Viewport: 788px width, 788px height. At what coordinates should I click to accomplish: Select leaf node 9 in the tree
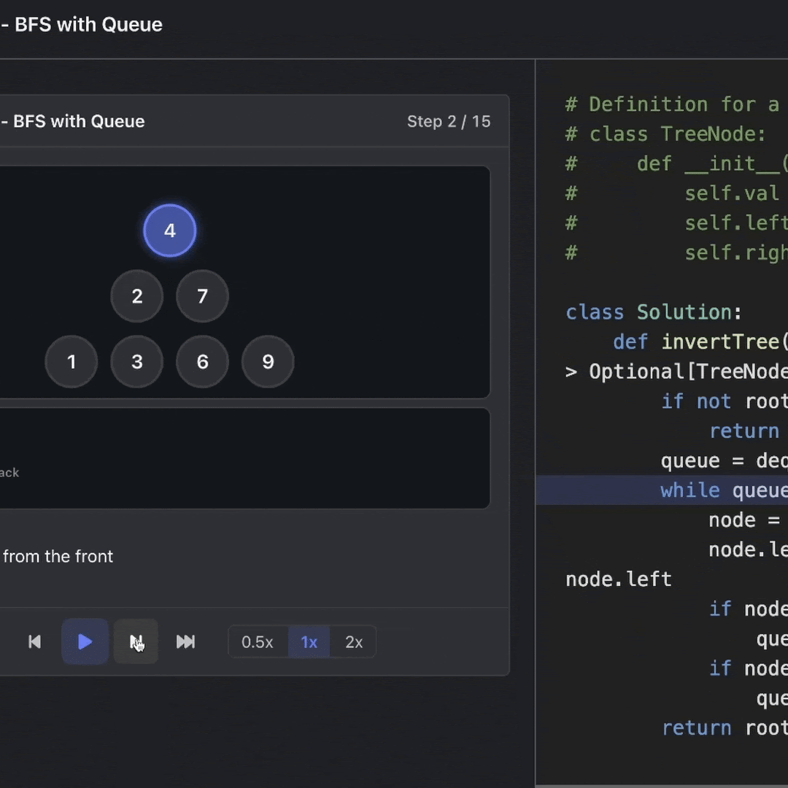click(x=268, y=361)
